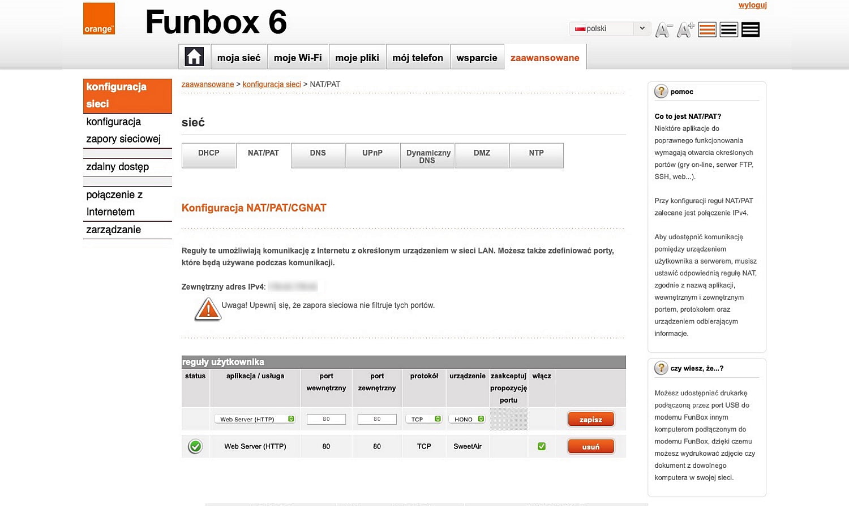Toggle the green status icon of the HTTP rule

(x=195, y=446)
